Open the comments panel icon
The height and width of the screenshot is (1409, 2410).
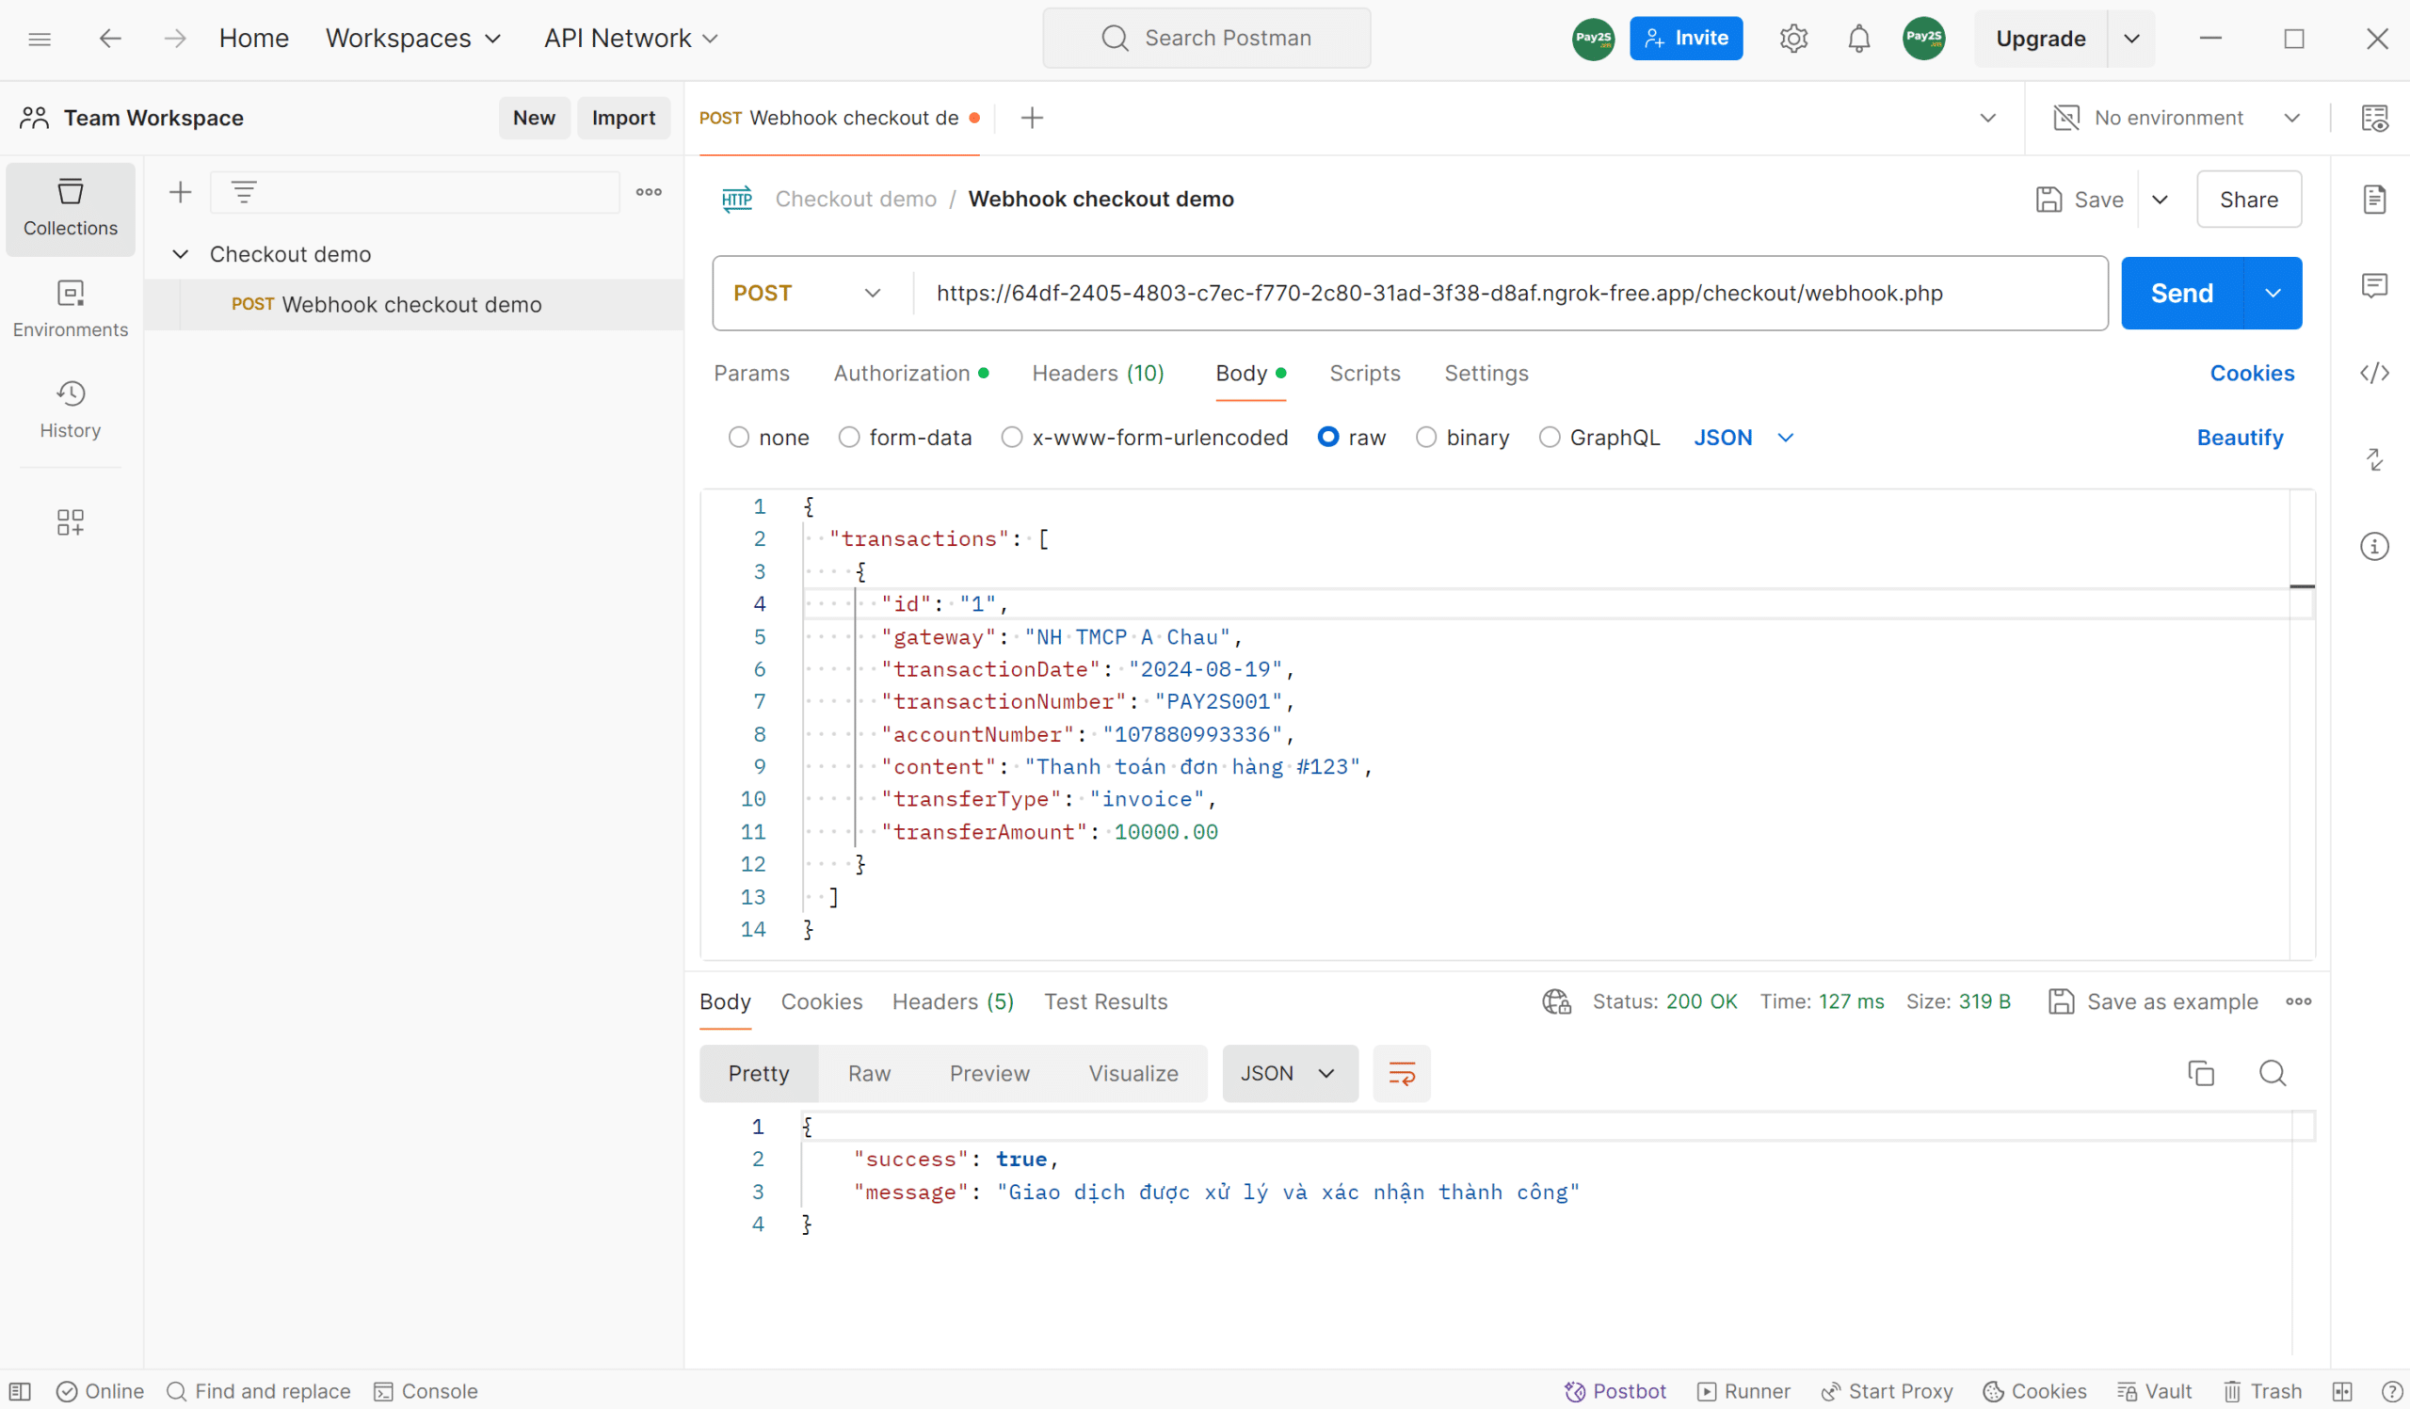(x=2374, y=285)
